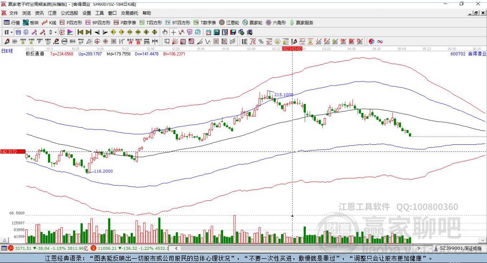This screenshot has height=263, width=487.
Task: Click the red crosshair circle tool icon
Action: (97, 41)
